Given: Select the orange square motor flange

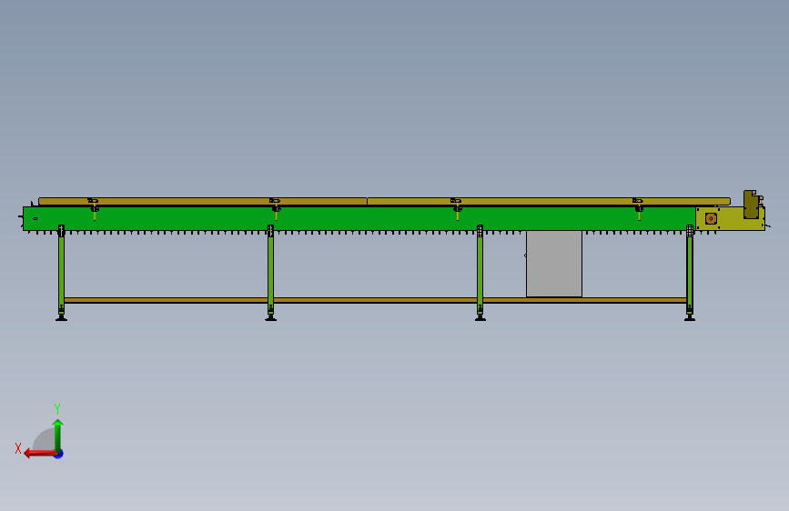Looking at the screenshot, I should 711,218.
